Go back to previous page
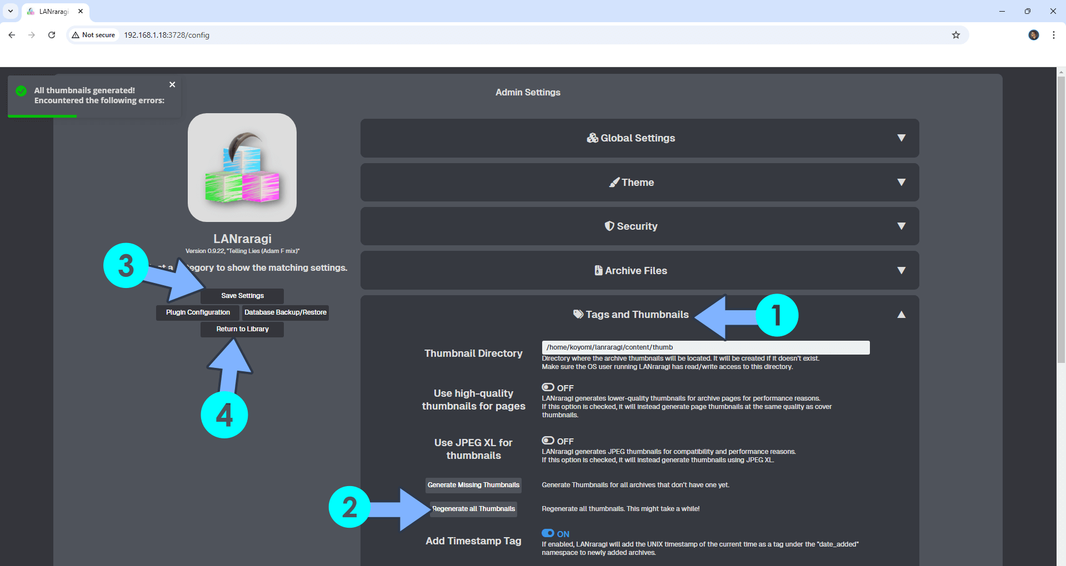 [x=12, y=35]
